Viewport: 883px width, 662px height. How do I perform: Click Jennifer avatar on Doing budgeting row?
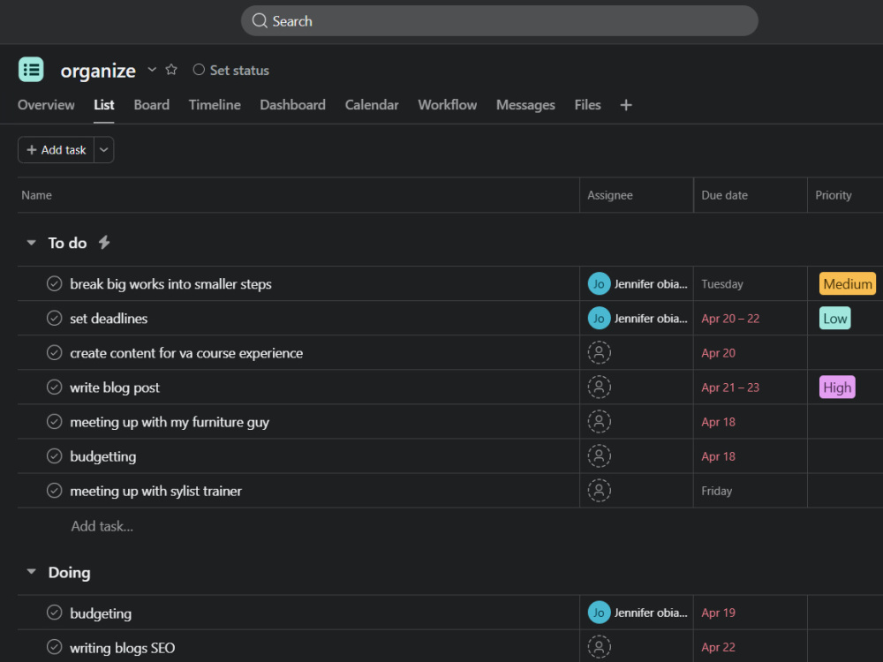[x=599, y=613]
